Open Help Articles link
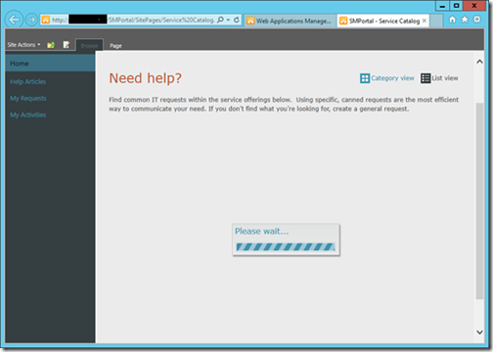The image size is (493, 352). pos(27,82)
